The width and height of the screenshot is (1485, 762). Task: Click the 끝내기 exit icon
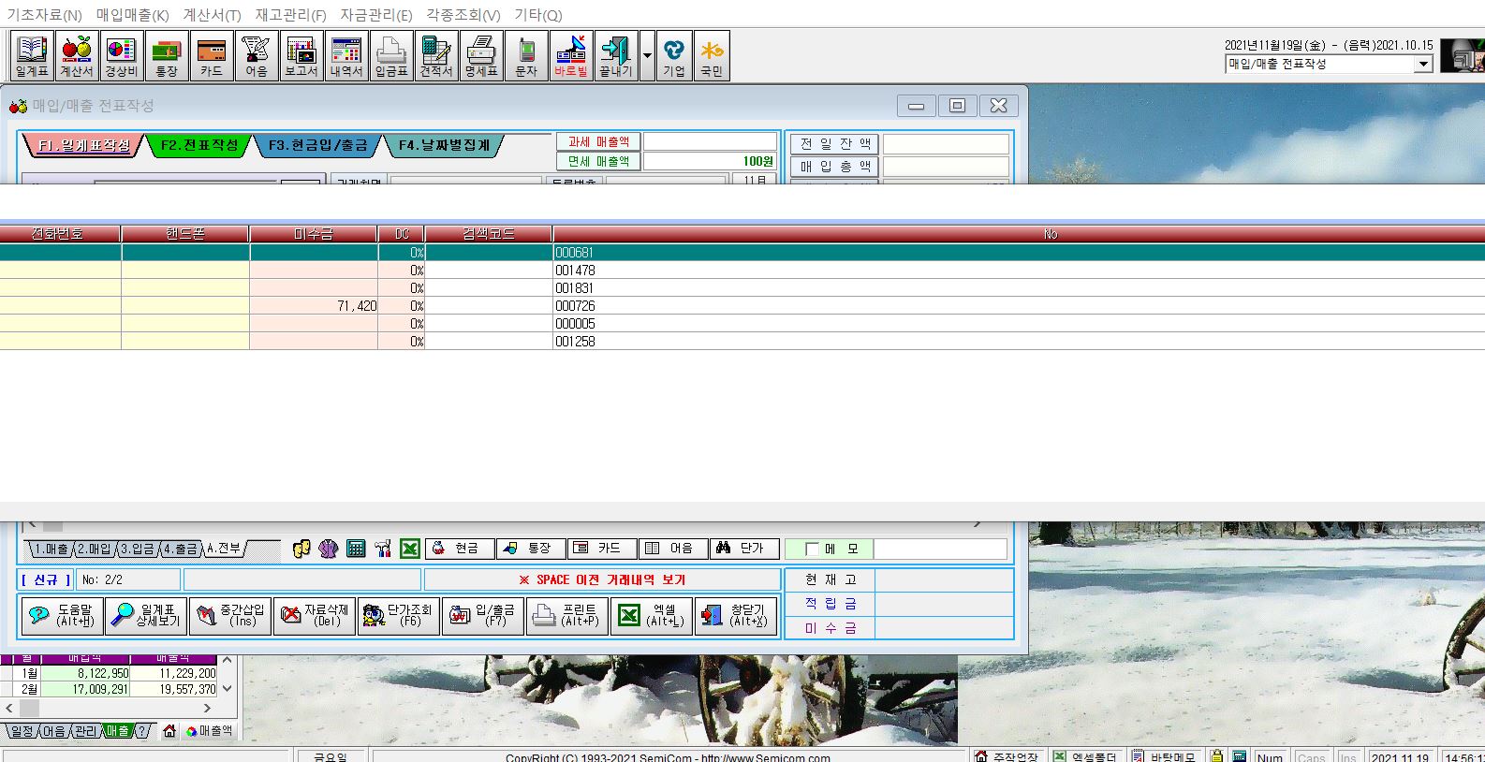pos(616,56)
